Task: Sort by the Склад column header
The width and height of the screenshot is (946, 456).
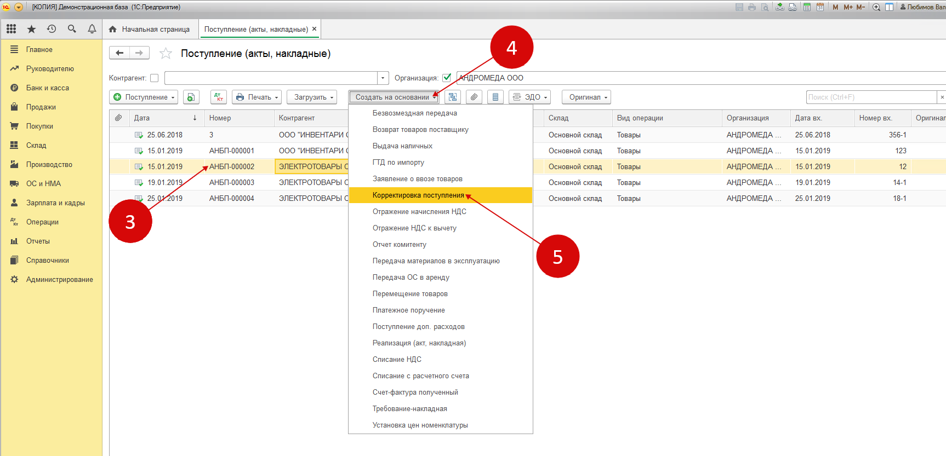Action: pyautogui.click(x=578, y=118)
